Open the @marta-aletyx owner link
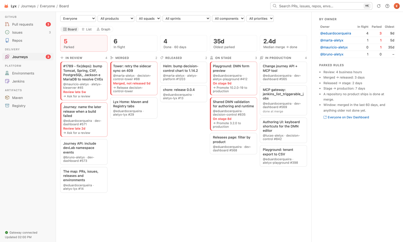This screenshot has height=242, width=403. pyautogui.click(x=332, y=40)
